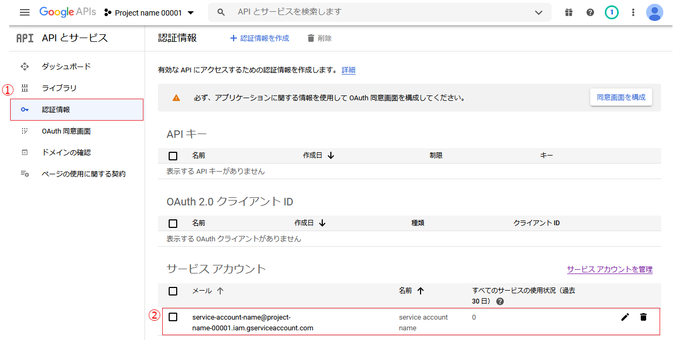673x340 pixels.
Task: Go to OAuth 同意画面 in sidebar
Action: 66,131
